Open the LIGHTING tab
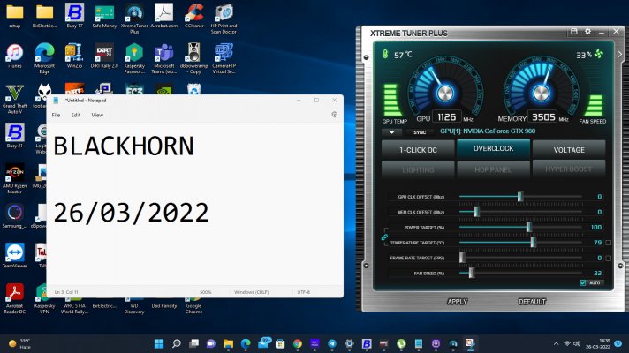 (418, 169)
